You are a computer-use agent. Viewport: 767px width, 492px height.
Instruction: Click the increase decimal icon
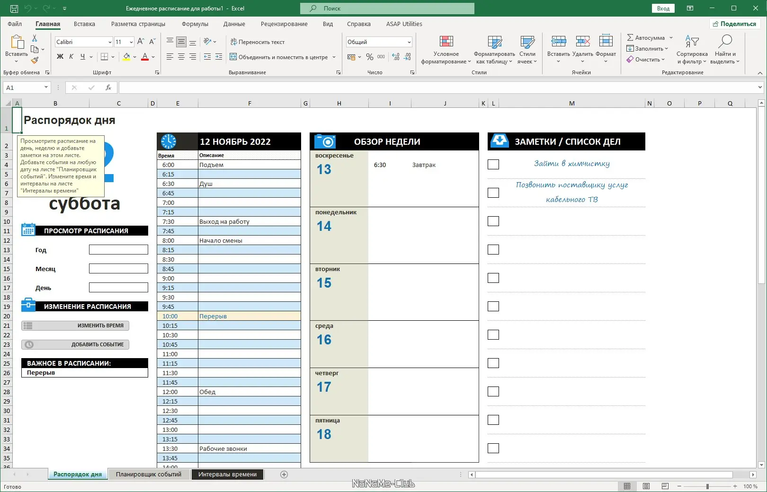(396, 57)
